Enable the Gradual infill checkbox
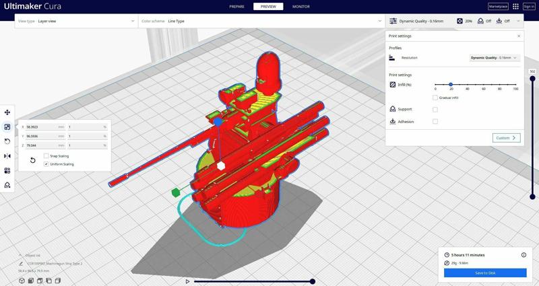Screen dimensions: 539x286 tap(435, 98)
